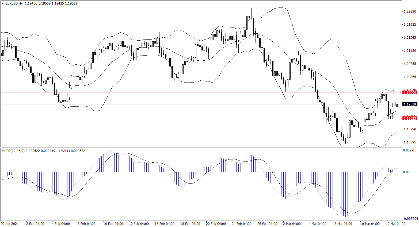Click the 8 Mar 04:00 time label

pyautogui.click(x=343, y=224)
